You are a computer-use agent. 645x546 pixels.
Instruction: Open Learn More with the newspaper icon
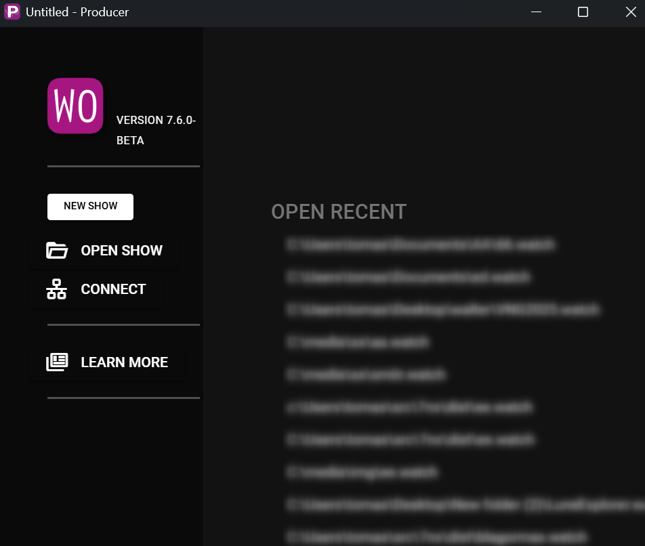tap(57, 362)
